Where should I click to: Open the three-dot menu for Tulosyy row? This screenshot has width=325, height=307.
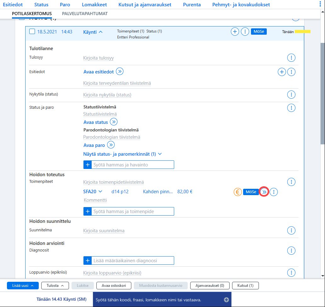click(291, 58)
